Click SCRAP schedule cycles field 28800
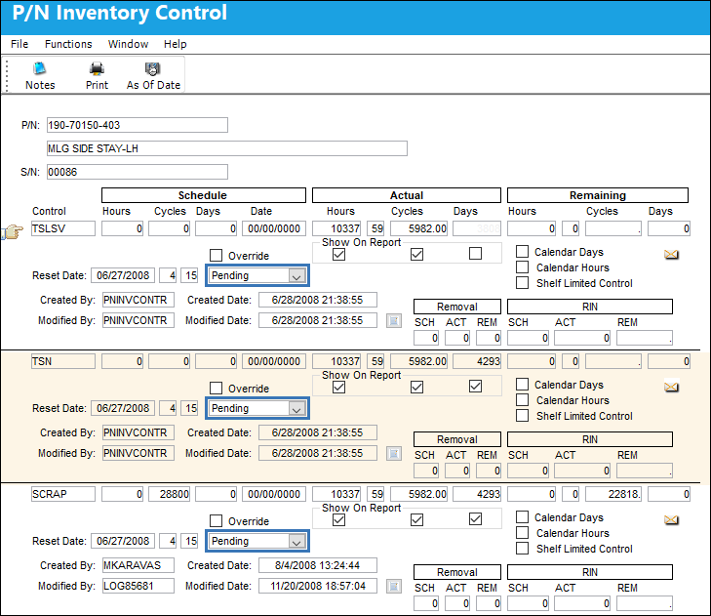 (169, 494)
